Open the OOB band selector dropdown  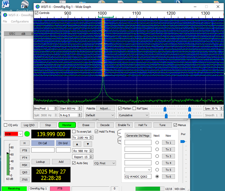[x=13, y=134]
